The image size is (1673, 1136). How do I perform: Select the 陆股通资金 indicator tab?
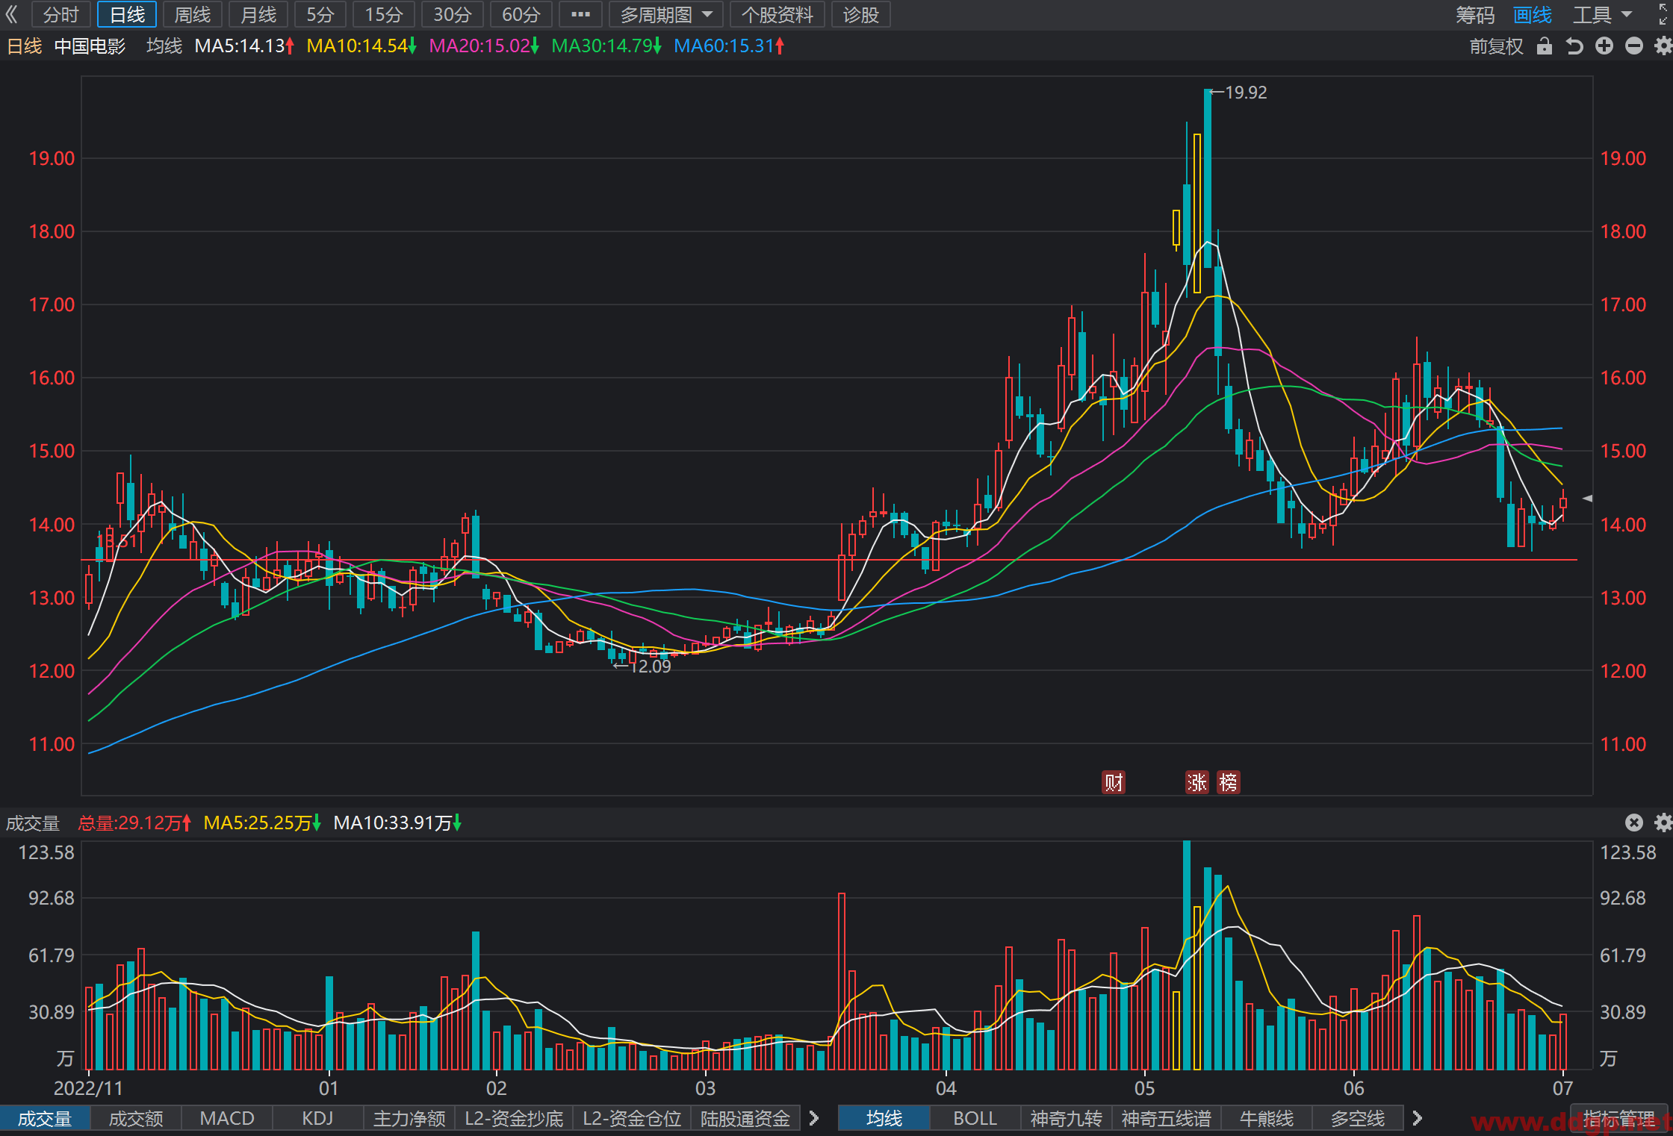coord(745,1118)
